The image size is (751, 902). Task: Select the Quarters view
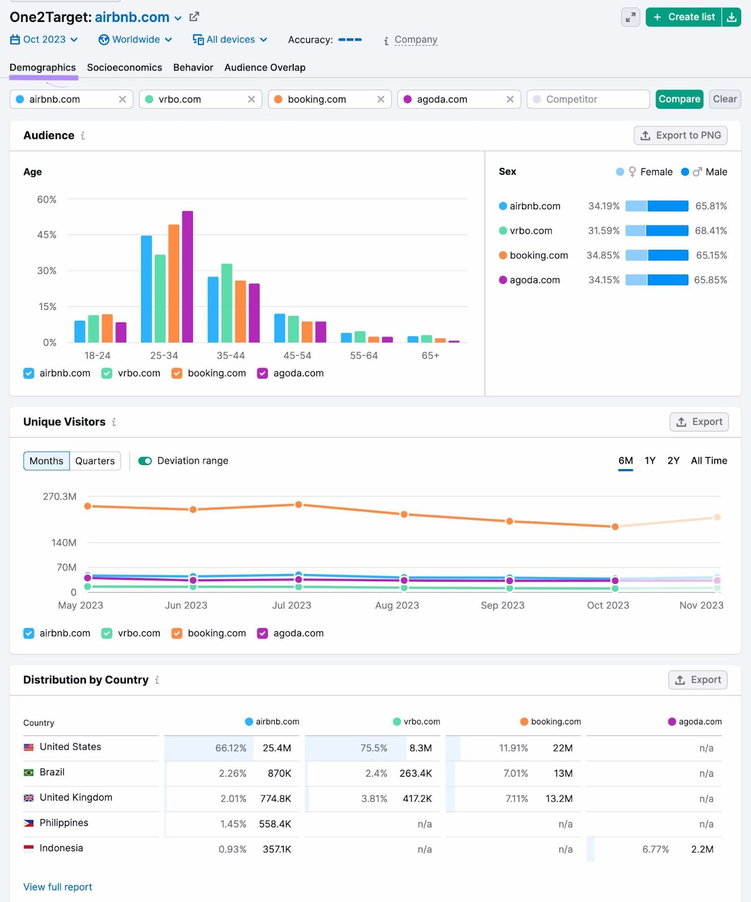(x=95, y=461)
